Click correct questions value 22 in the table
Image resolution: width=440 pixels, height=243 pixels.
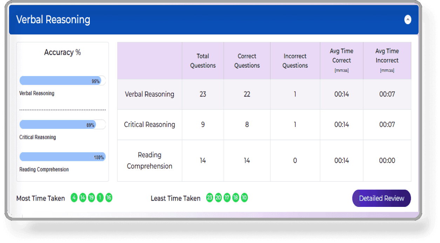247,94
